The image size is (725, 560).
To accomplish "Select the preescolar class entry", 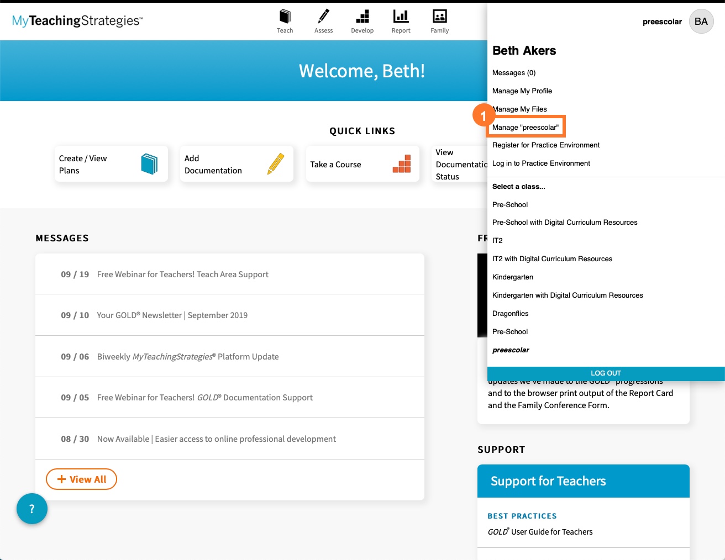I will (x=510, y=350).
